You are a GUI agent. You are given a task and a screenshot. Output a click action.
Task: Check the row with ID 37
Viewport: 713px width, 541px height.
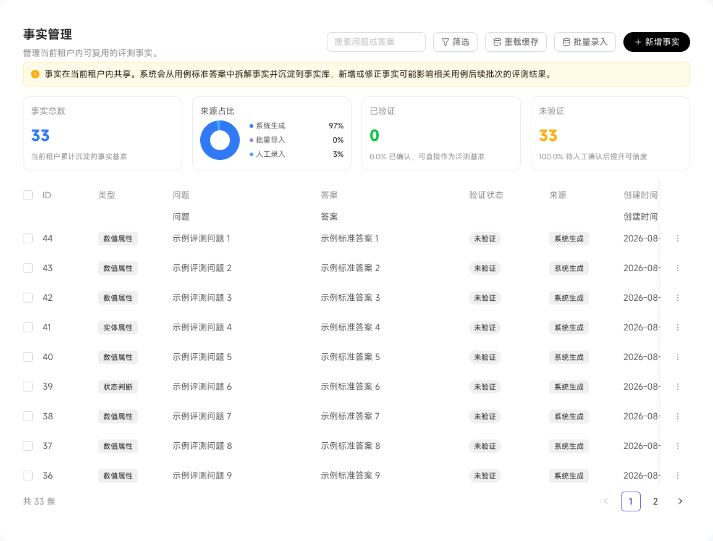click(28, 446)
